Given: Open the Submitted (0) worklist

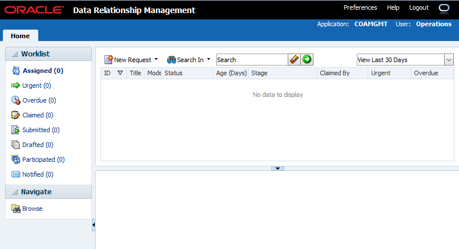Looking at the screenshot, I should click(41, 130).
